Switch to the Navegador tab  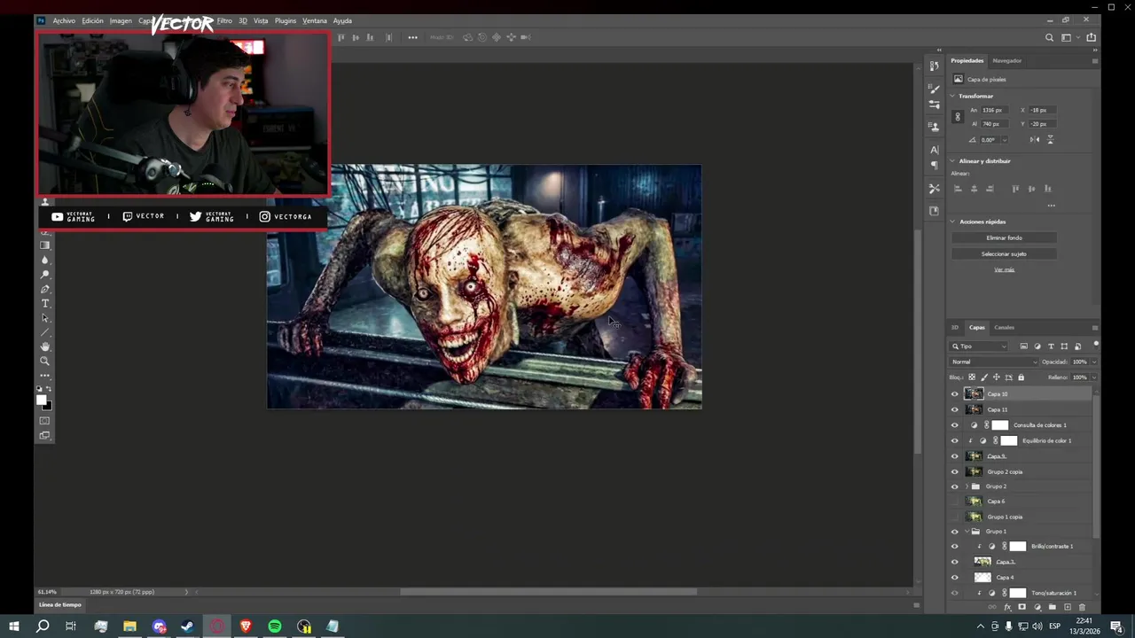1007,60
